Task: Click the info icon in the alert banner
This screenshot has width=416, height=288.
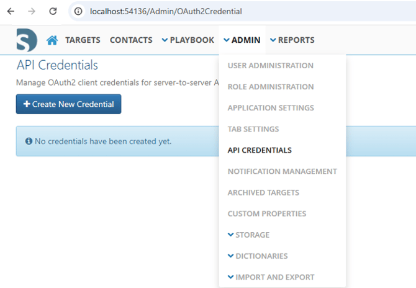Action: pyautogui.click(x=29, y=142)
